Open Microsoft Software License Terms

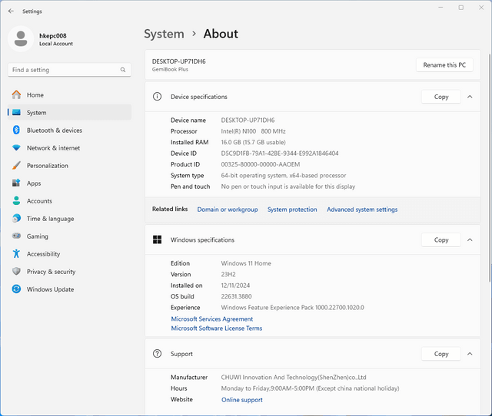217,329
